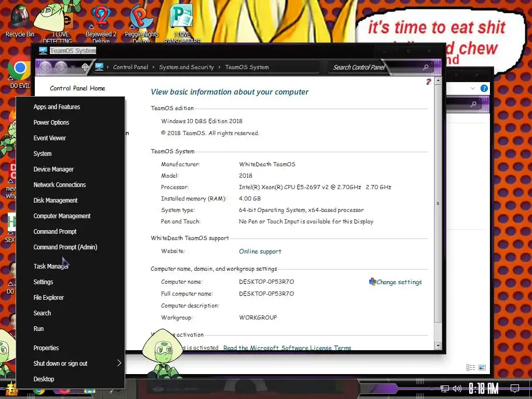Click the Control Panel breadcrumb segment
532x399 pixels.
130,67
